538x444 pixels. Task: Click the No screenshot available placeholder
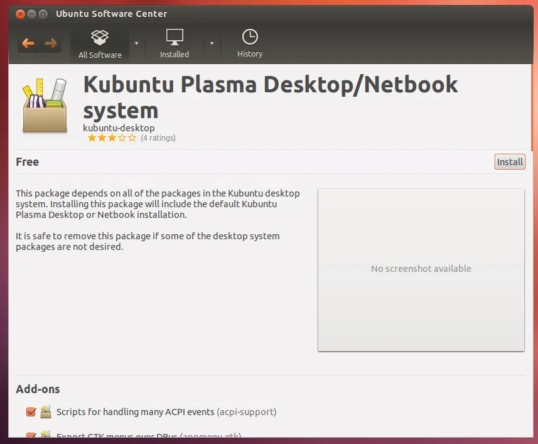[421, 269]
